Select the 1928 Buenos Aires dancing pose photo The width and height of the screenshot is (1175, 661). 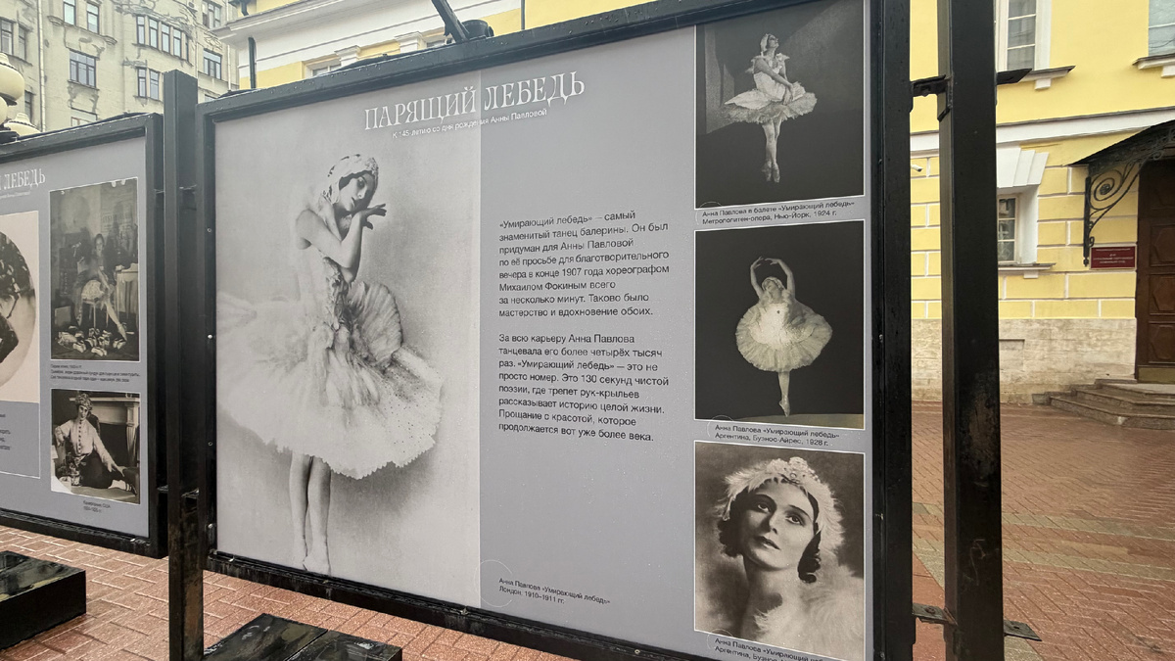point(783,323)
